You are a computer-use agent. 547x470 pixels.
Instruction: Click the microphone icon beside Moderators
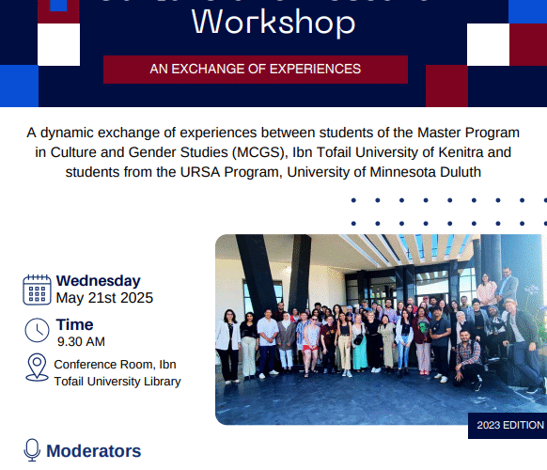click(x=32, y=450)
